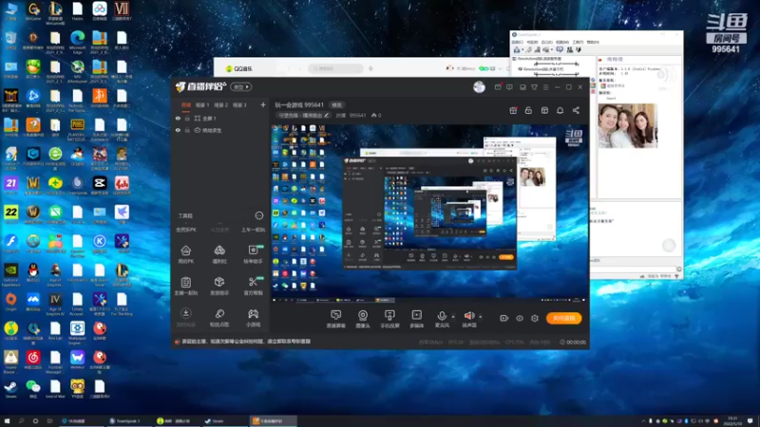Screen dimensions: 760x427
Task: Select the Steam desktop icon
Action: click(10, 390)
